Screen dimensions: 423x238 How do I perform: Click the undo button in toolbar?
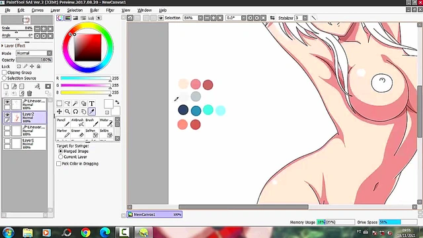(130, 18)
